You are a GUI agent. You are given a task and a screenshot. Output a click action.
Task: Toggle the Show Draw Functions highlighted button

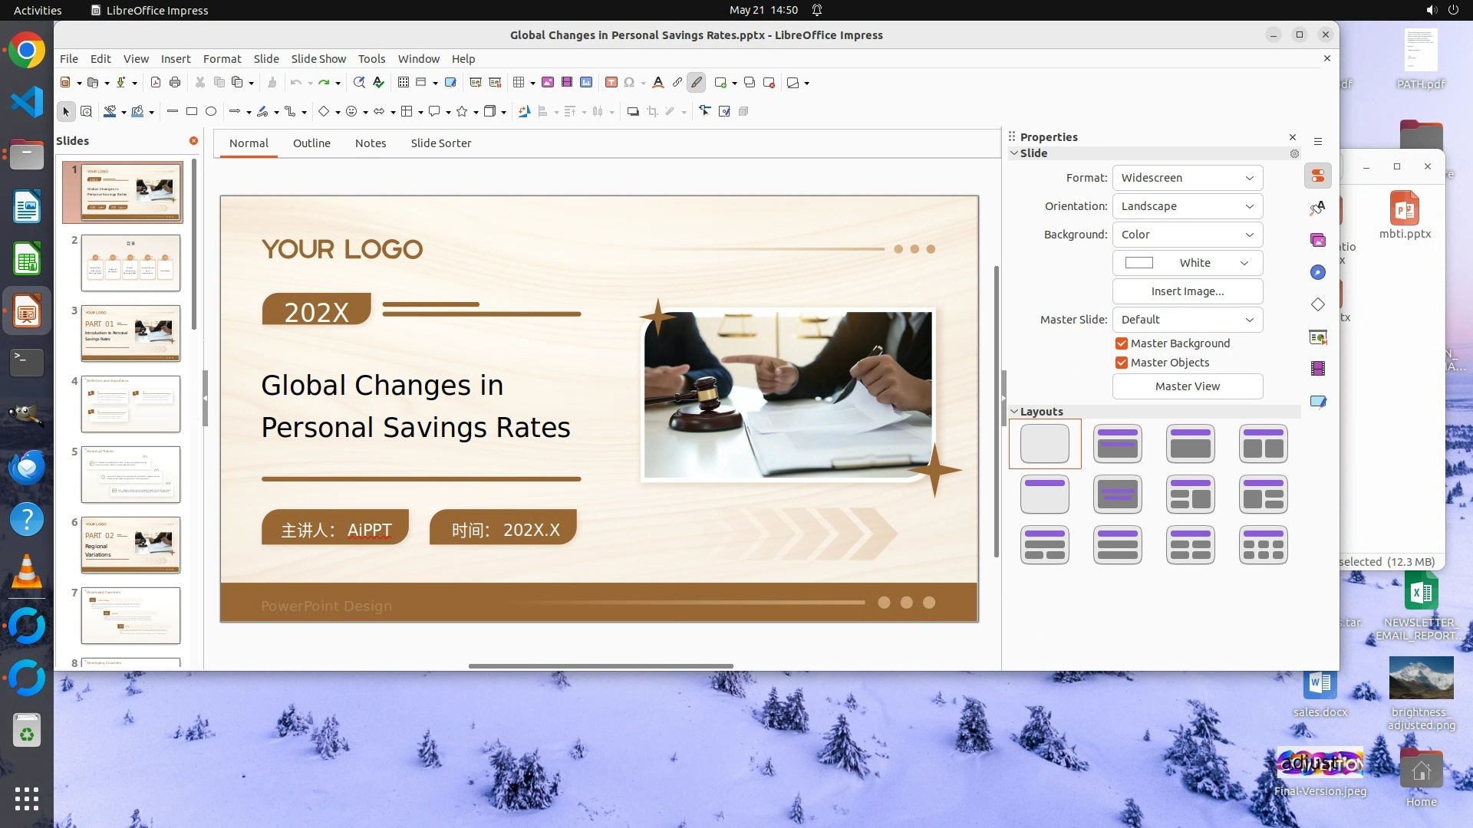(x=696, y=82)
